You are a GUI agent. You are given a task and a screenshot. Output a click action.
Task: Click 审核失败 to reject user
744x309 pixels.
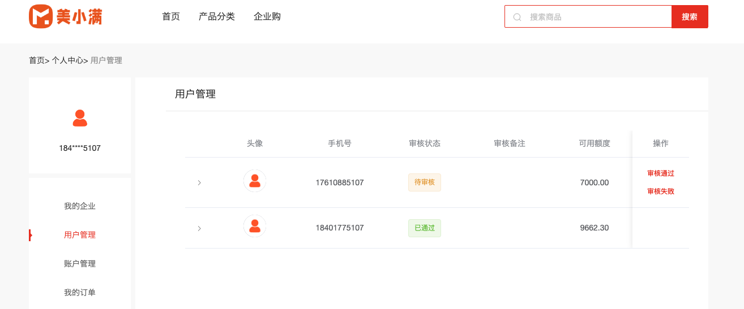point(661,192)
